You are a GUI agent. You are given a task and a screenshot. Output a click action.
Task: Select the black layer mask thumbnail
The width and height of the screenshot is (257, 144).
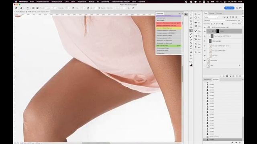point(218,31)
